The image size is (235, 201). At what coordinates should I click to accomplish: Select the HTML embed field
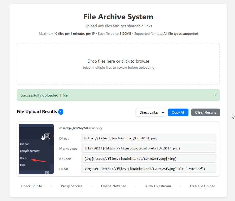pyautogui.click(x=148, y=169)
